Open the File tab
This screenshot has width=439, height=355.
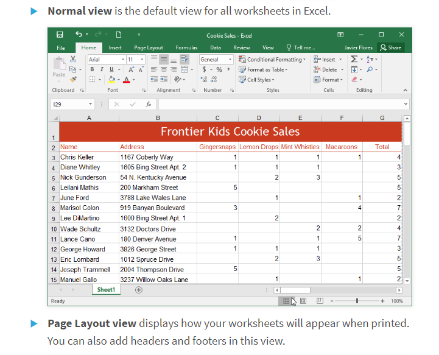(61, 48)
